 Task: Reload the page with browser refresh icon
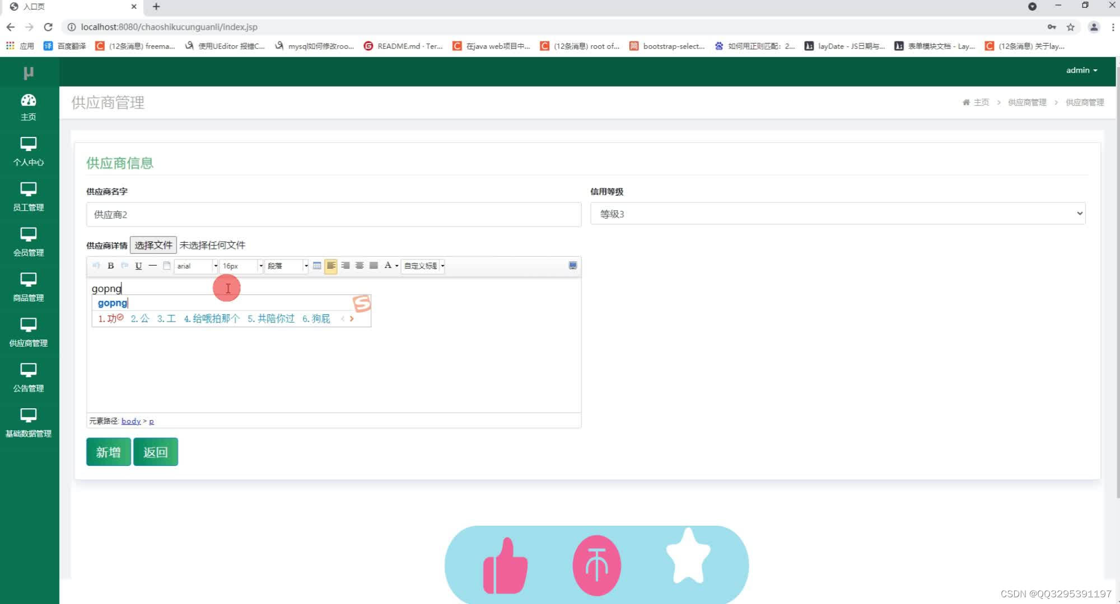coord(48,27)
